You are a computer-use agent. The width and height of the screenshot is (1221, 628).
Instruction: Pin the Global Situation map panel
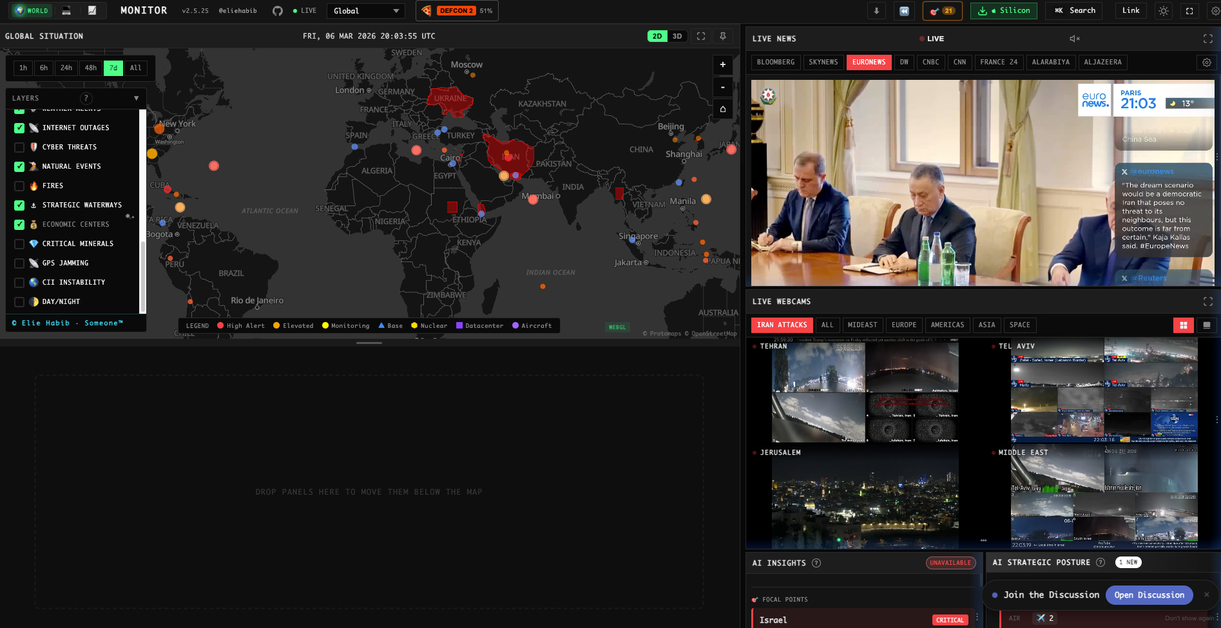point(723,36)
